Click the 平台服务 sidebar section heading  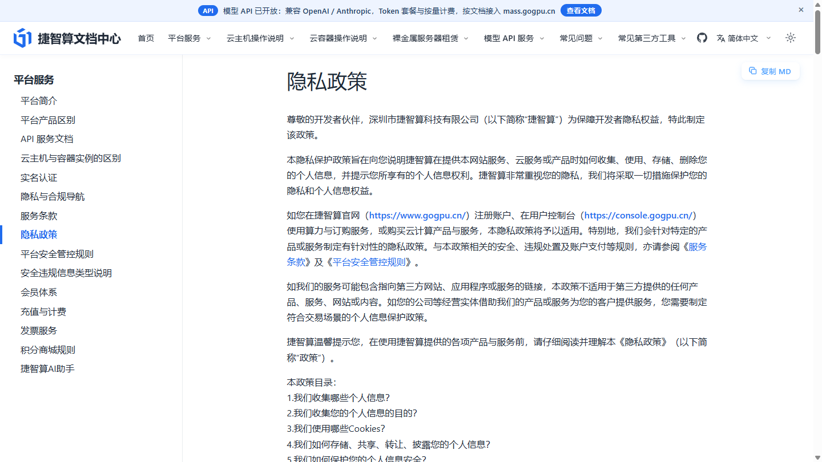point(34,80)
